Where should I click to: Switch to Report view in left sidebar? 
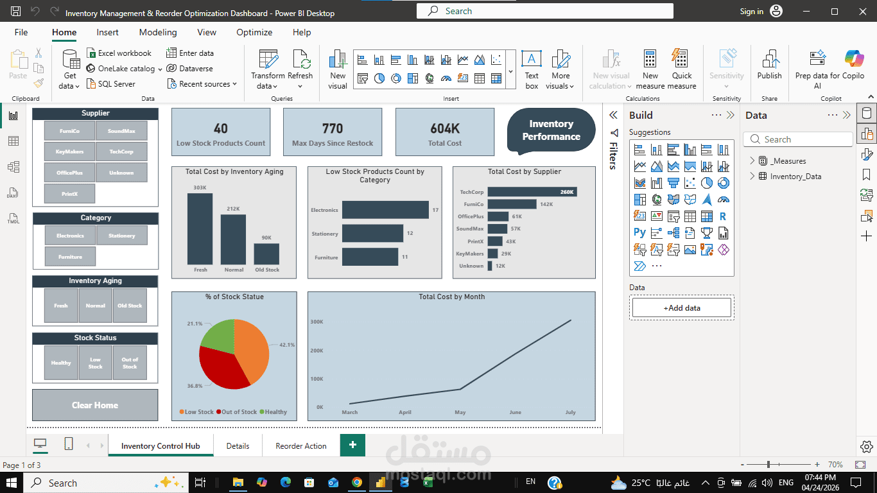point(13,116)
